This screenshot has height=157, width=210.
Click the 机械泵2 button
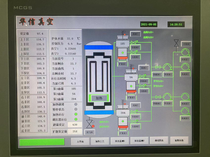185,74
